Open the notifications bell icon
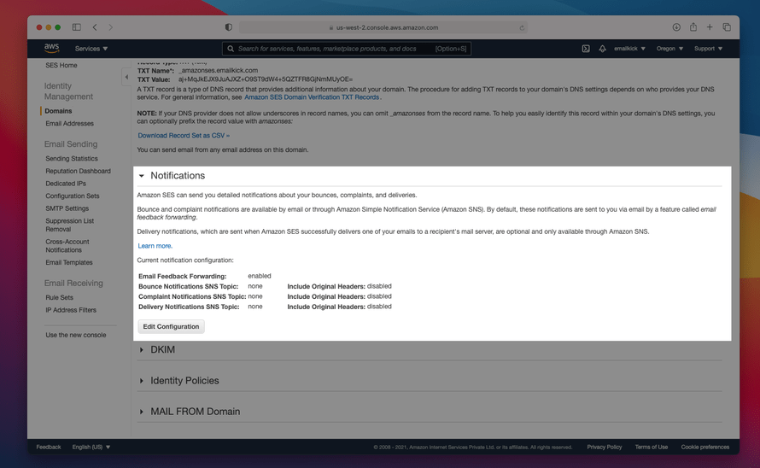The width and height of the screenshot is (760, 468). [602, 49]
